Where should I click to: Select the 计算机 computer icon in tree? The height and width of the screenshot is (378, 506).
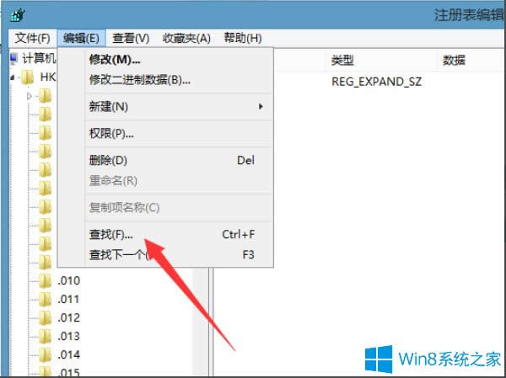pyautogui.click(x=13, y=60)
